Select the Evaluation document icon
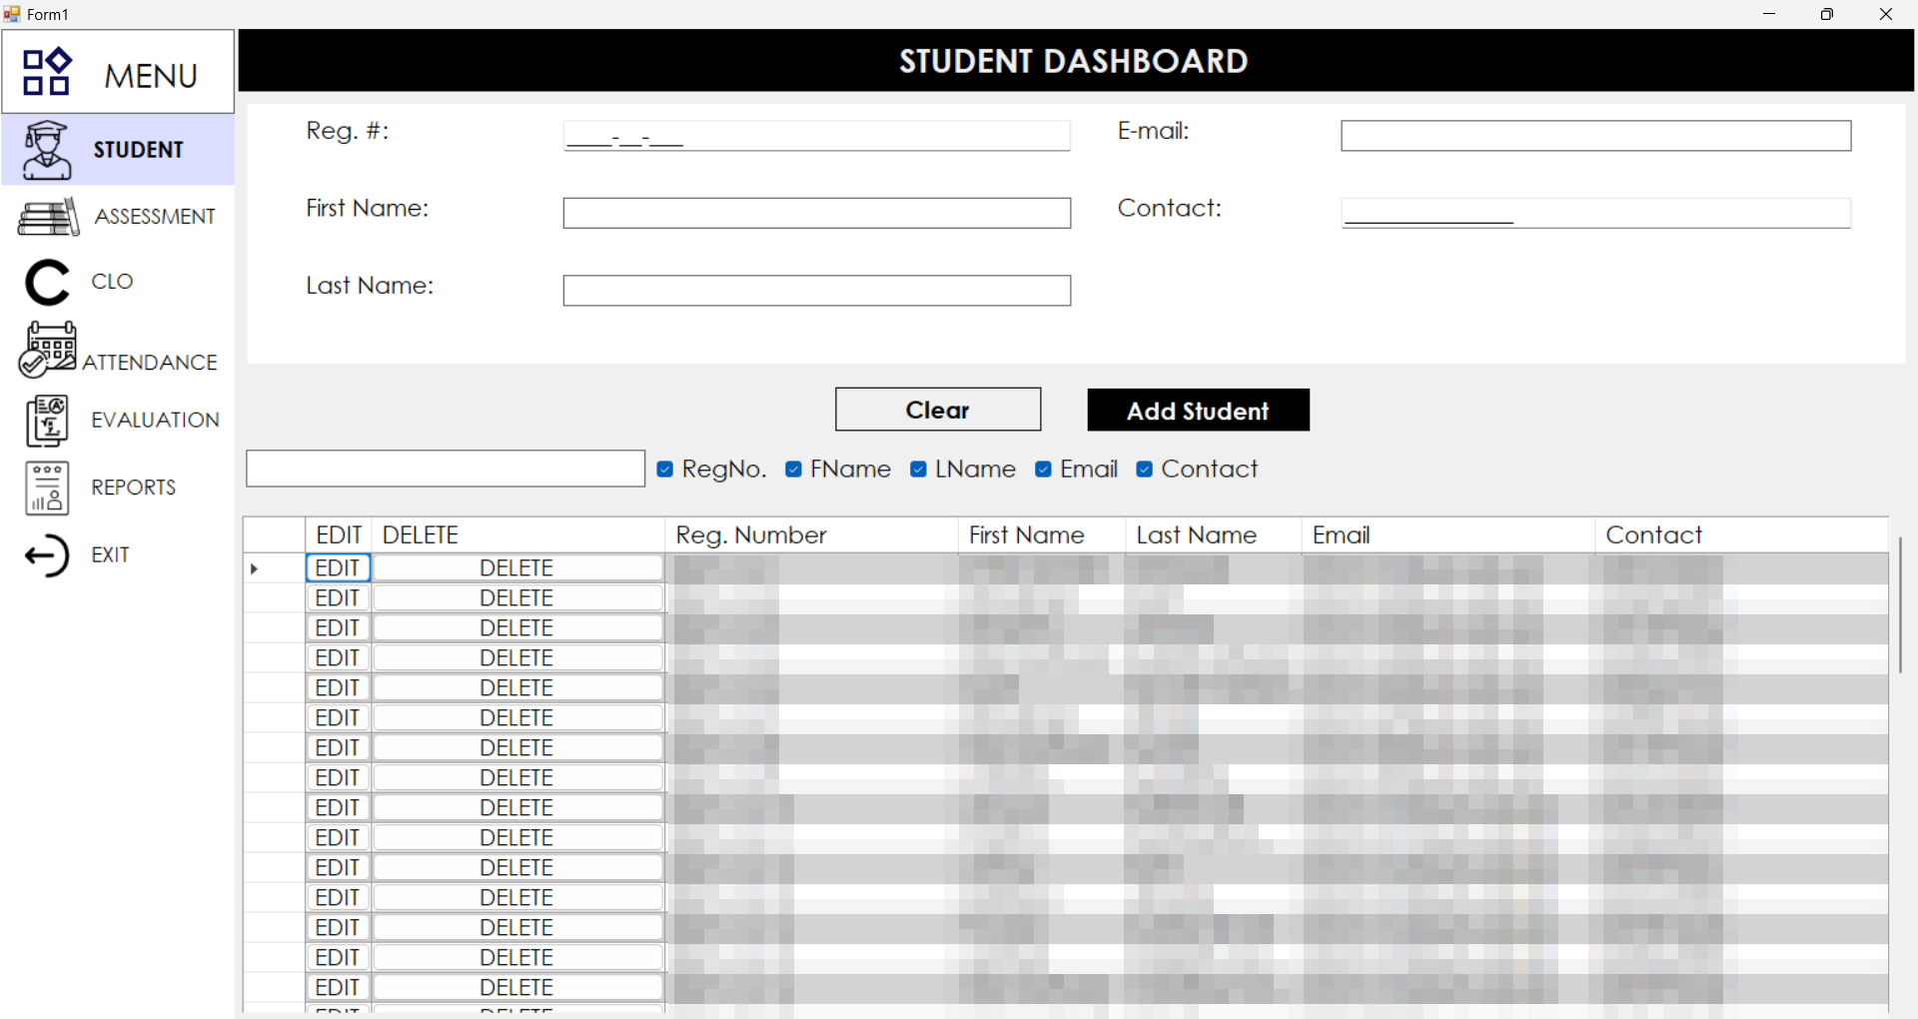The width and height of the screenshot is (1918, 1019). [47, 421]
